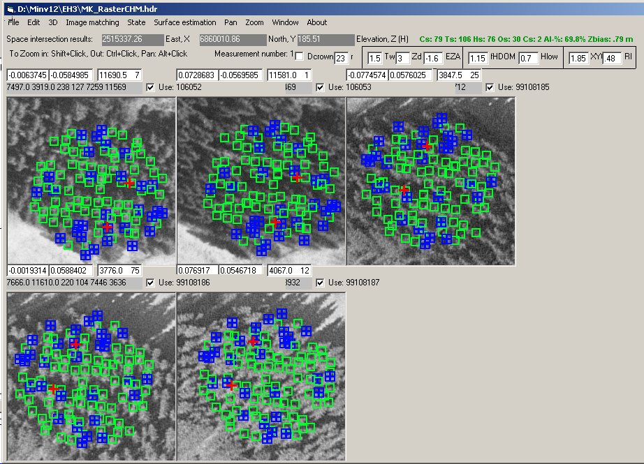
Task: Toggle the Use: 106053 checkbox
Action: [x=321, y=87]
